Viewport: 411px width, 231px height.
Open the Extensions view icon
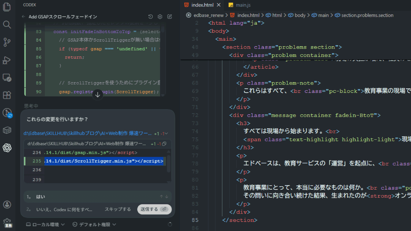tap(7, 95)
